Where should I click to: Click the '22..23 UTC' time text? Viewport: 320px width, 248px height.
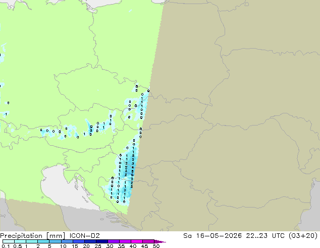point(266,236)
